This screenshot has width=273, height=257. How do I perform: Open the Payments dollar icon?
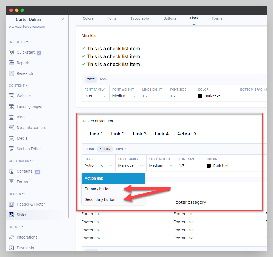click(x=11, y=248)
